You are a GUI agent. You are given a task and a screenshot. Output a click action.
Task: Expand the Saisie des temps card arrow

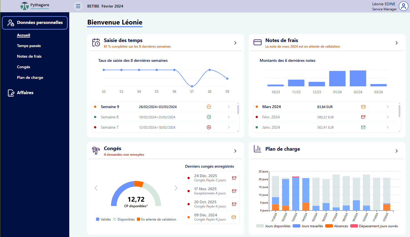click(x=235, y=43)
